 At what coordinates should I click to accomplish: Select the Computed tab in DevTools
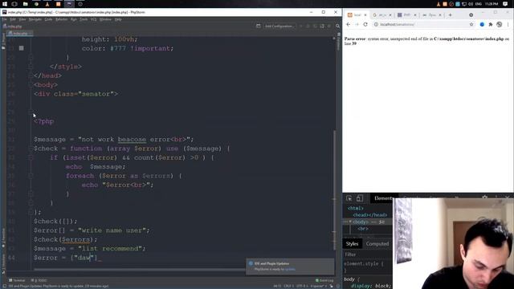coord(377,244)
